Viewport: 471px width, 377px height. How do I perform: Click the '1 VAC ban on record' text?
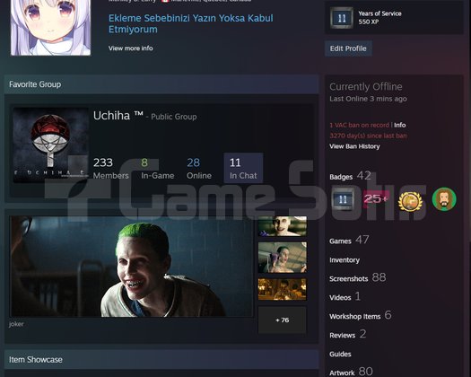[x=359, y=125]
